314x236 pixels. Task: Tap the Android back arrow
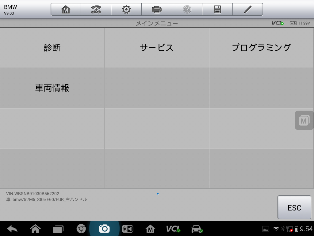pos(12,229)
